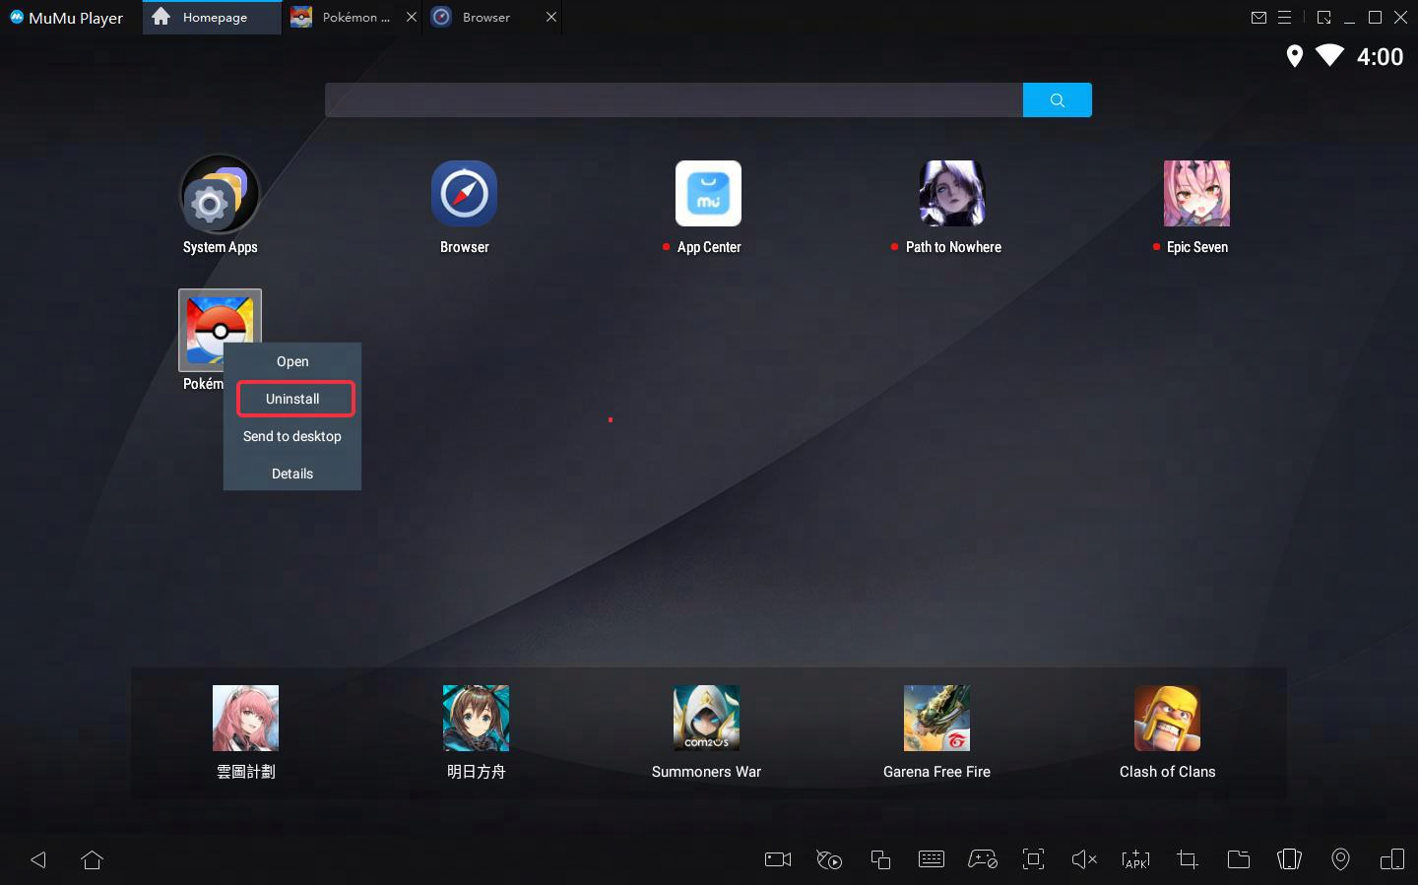The image size is (1418, 885).
Task: Open the gamepad settings icon
Action: [x=983, y=859]
